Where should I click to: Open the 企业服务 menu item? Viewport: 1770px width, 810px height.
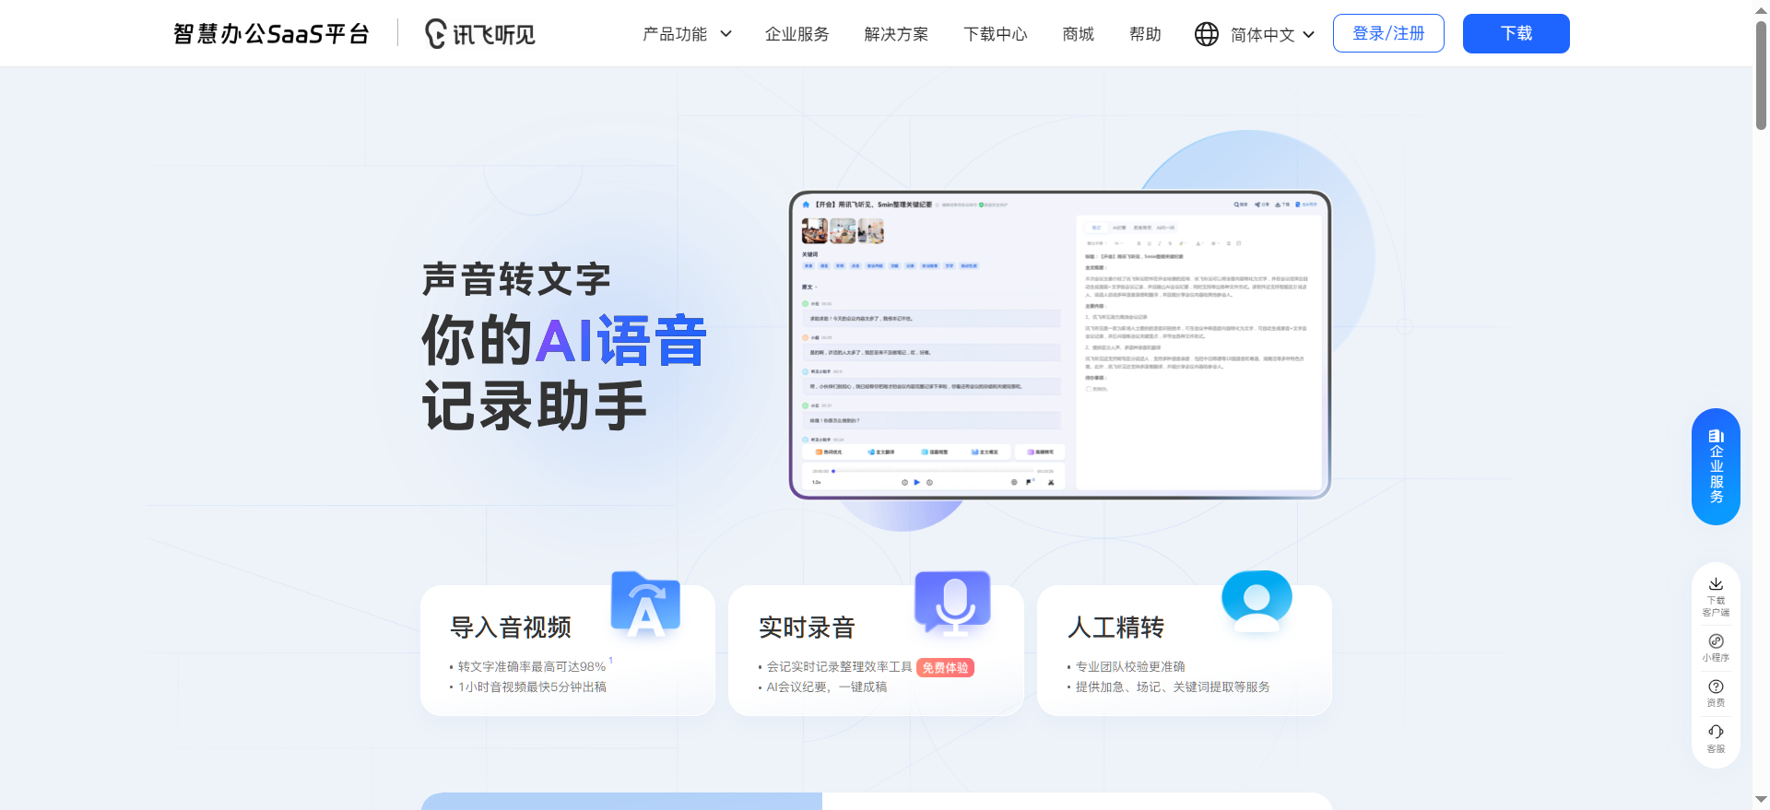(796, 34)
